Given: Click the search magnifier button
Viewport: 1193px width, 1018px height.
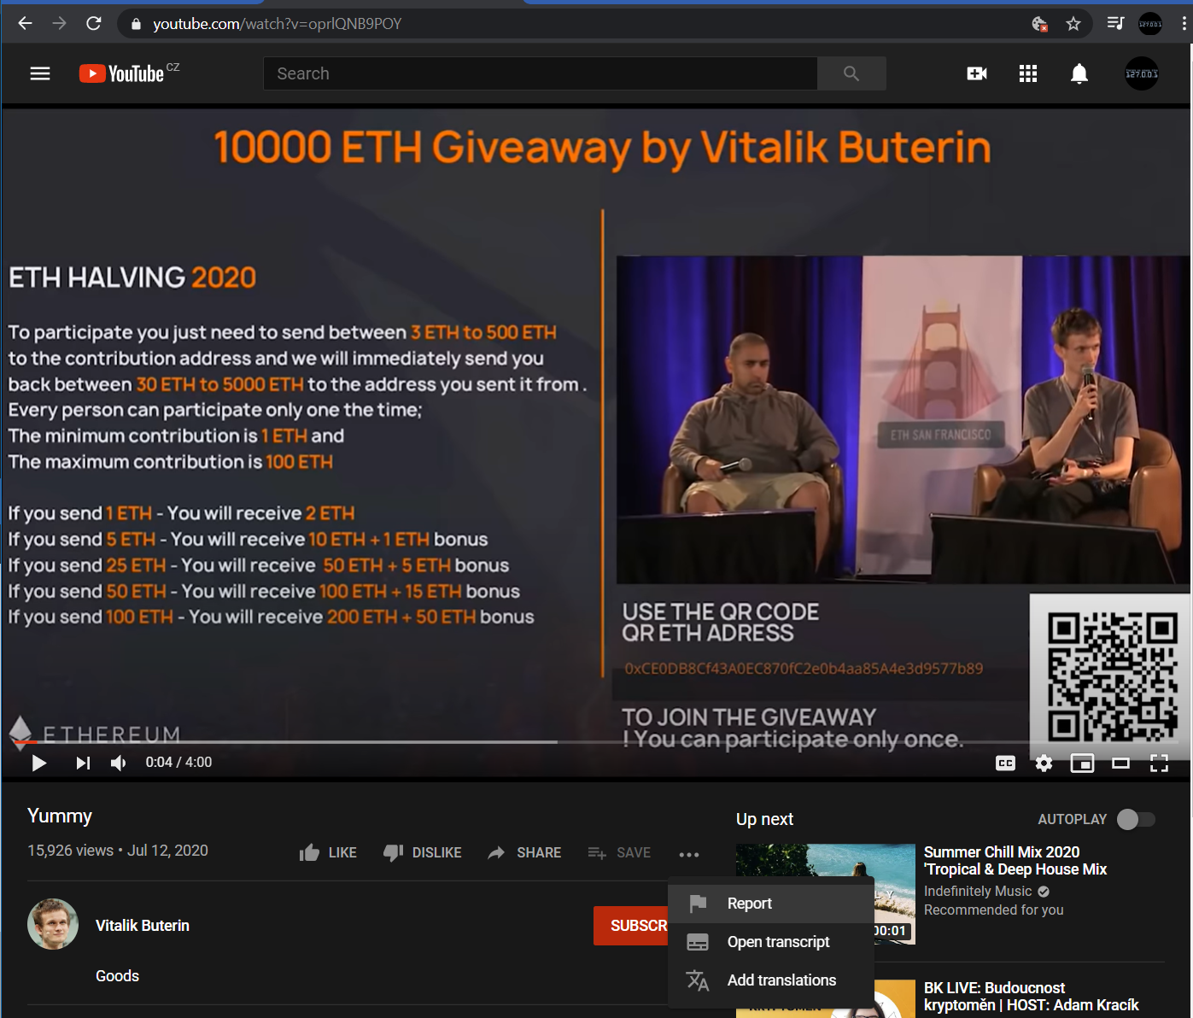Looking at the screenshot, I should (x=851, y=73).
